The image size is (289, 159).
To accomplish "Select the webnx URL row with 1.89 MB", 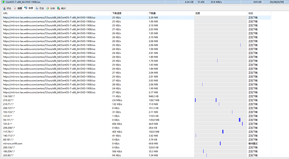I will click(x=137, y=57).
